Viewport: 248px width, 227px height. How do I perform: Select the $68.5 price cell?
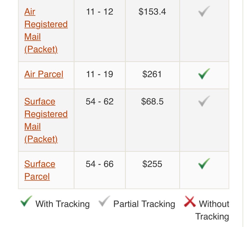[152, 101]
